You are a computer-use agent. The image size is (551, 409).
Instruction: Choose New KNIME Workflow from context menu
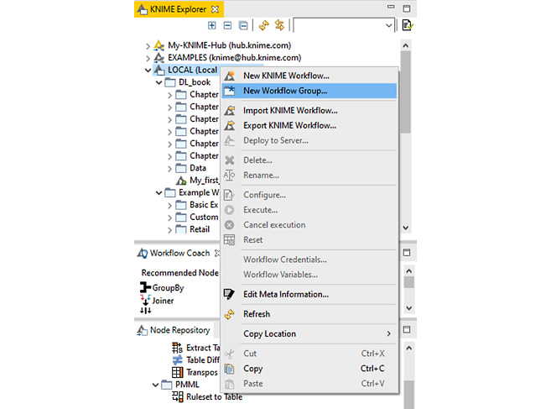(309, 76)
